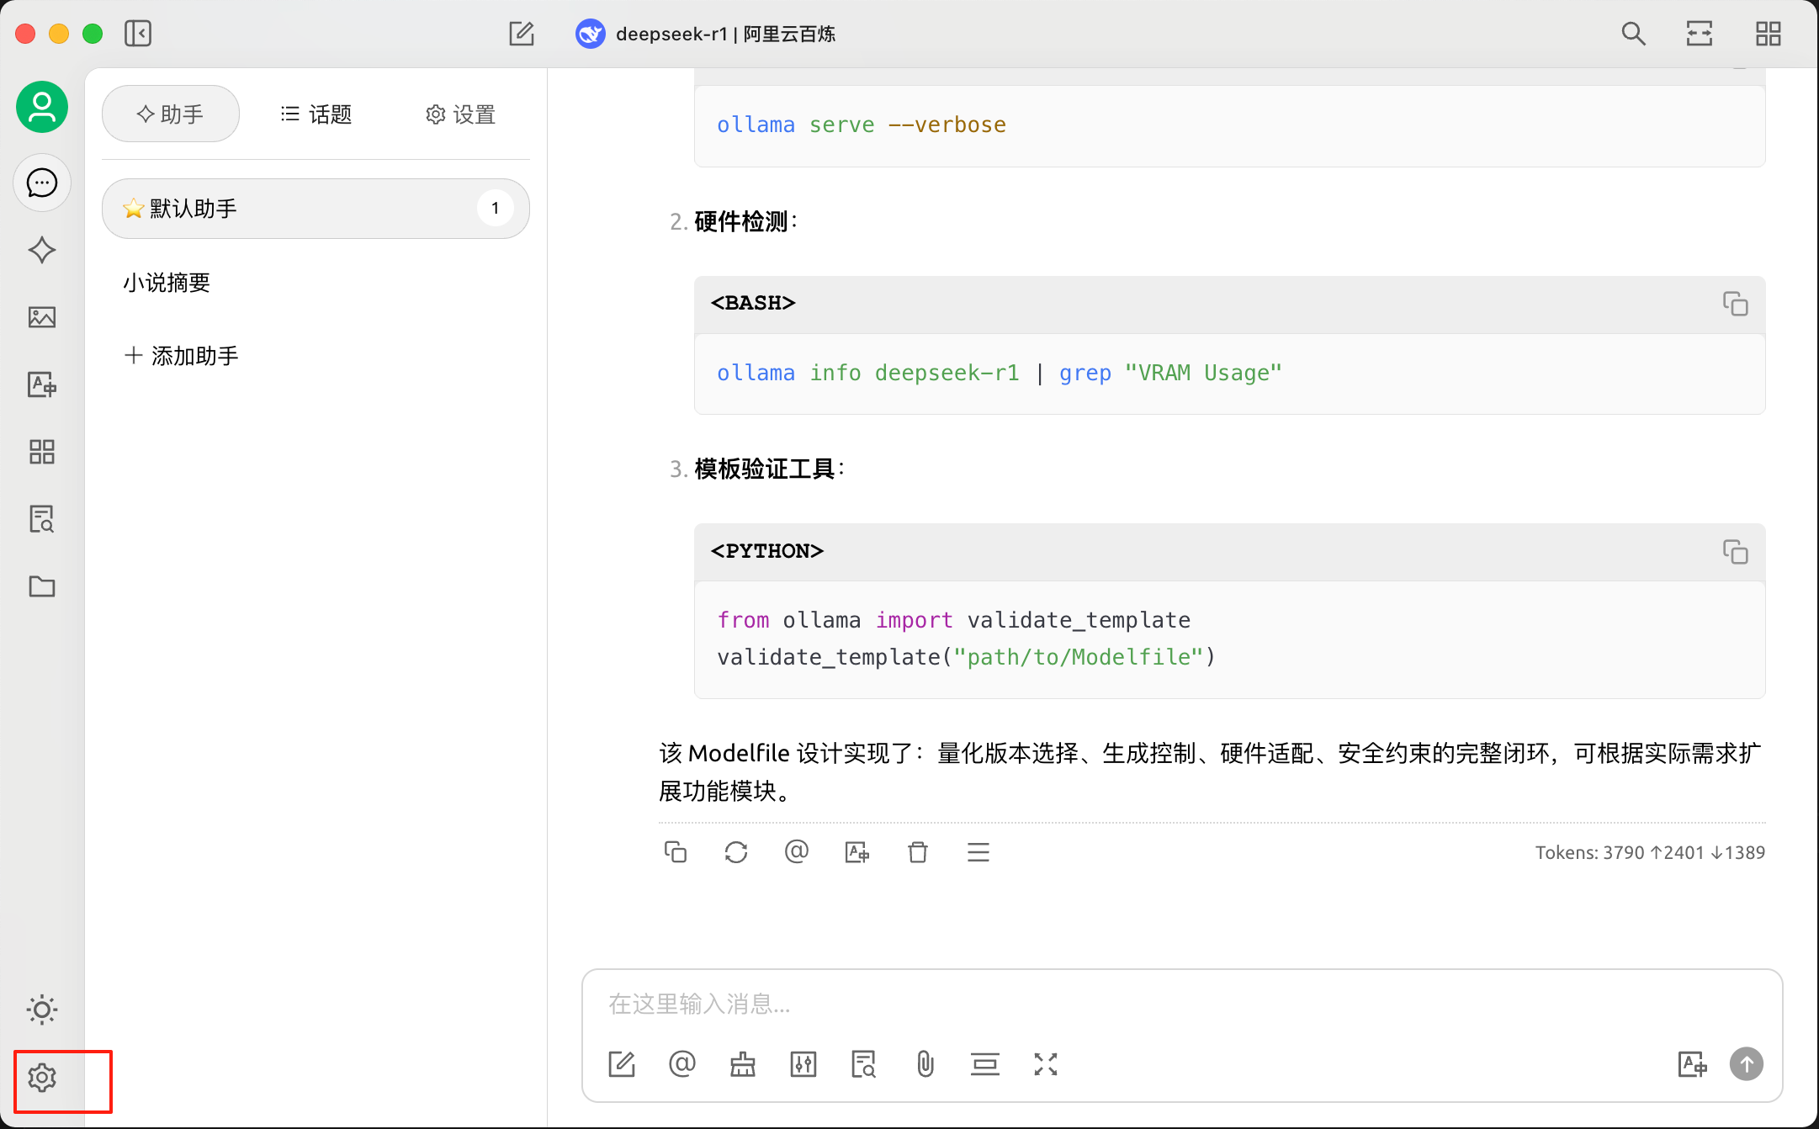This screenshot has height=1129, width=1819.
Task: Switch to the 设置 tab
Action: [460, 114]
